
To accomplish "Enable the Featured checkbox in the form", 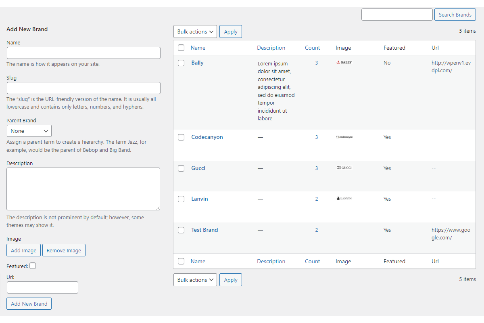I will tap(33, 266).
